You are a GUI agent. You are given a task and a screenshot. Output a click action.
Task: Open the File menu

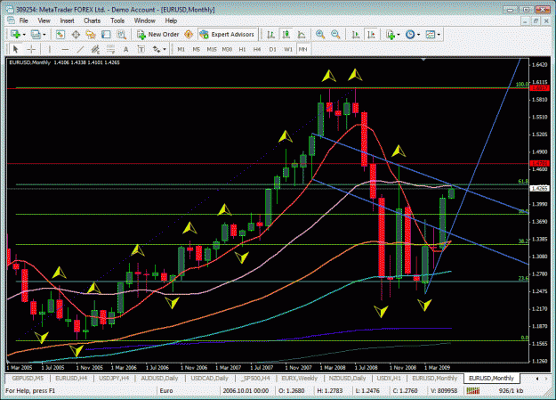tap(23, 20)
